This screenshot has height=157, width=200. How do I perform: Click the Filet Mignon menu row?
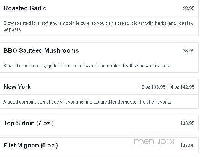click(99, 145)
